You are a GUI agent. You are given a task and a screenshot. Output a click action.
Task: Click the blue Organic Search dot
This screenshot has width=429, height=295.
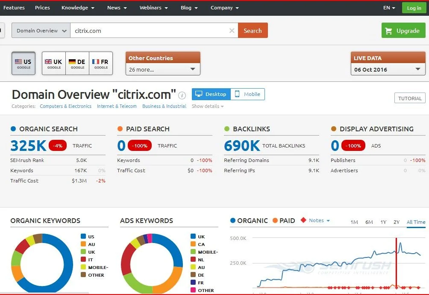[x=13, y=129]
